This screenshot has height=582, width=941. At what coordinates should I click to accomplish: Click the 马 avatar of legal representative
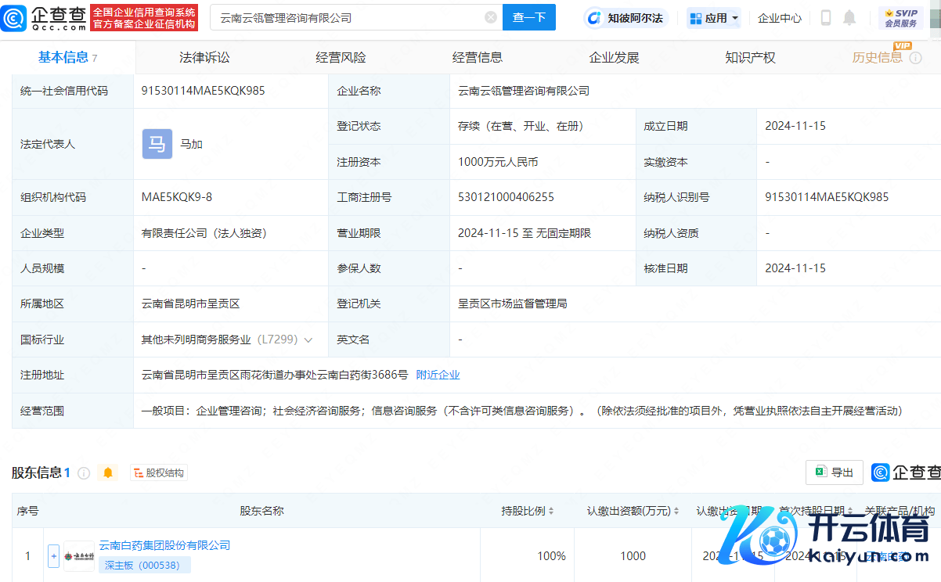point(157,144)
